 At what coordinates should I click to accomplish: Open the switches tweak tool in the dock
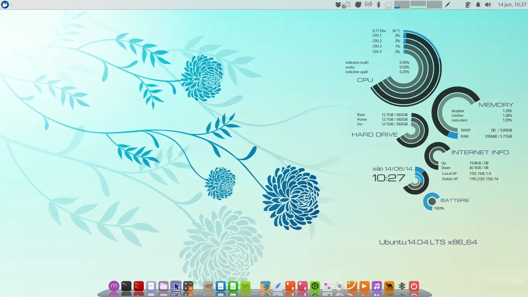[327, 286]
